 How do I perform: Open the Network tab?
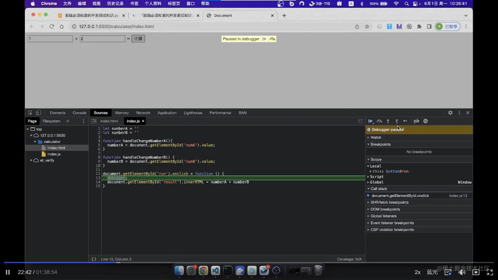coord(143,113)
